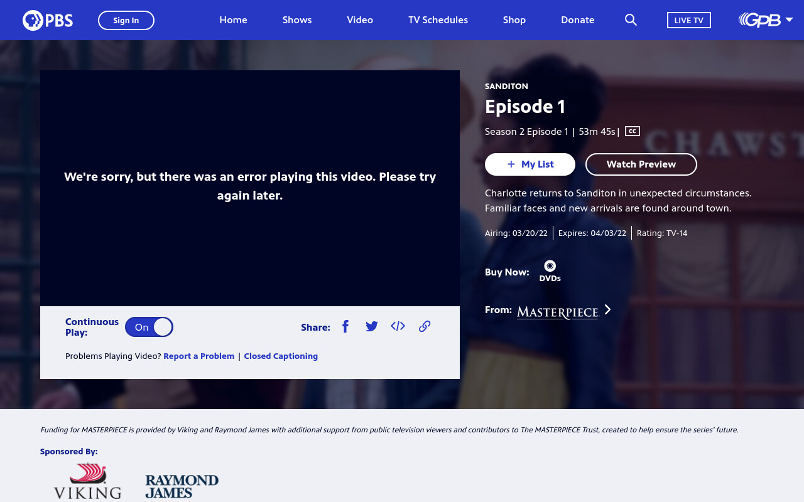804x502 pixels.
Task: Click the Season 2 Episode 1 text
Action: click(x=526, y=131)
